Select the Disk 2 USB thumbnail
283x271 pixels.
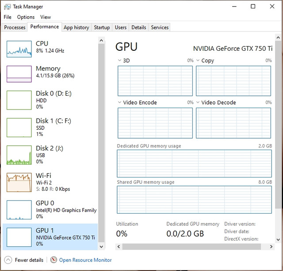point(19,155)
